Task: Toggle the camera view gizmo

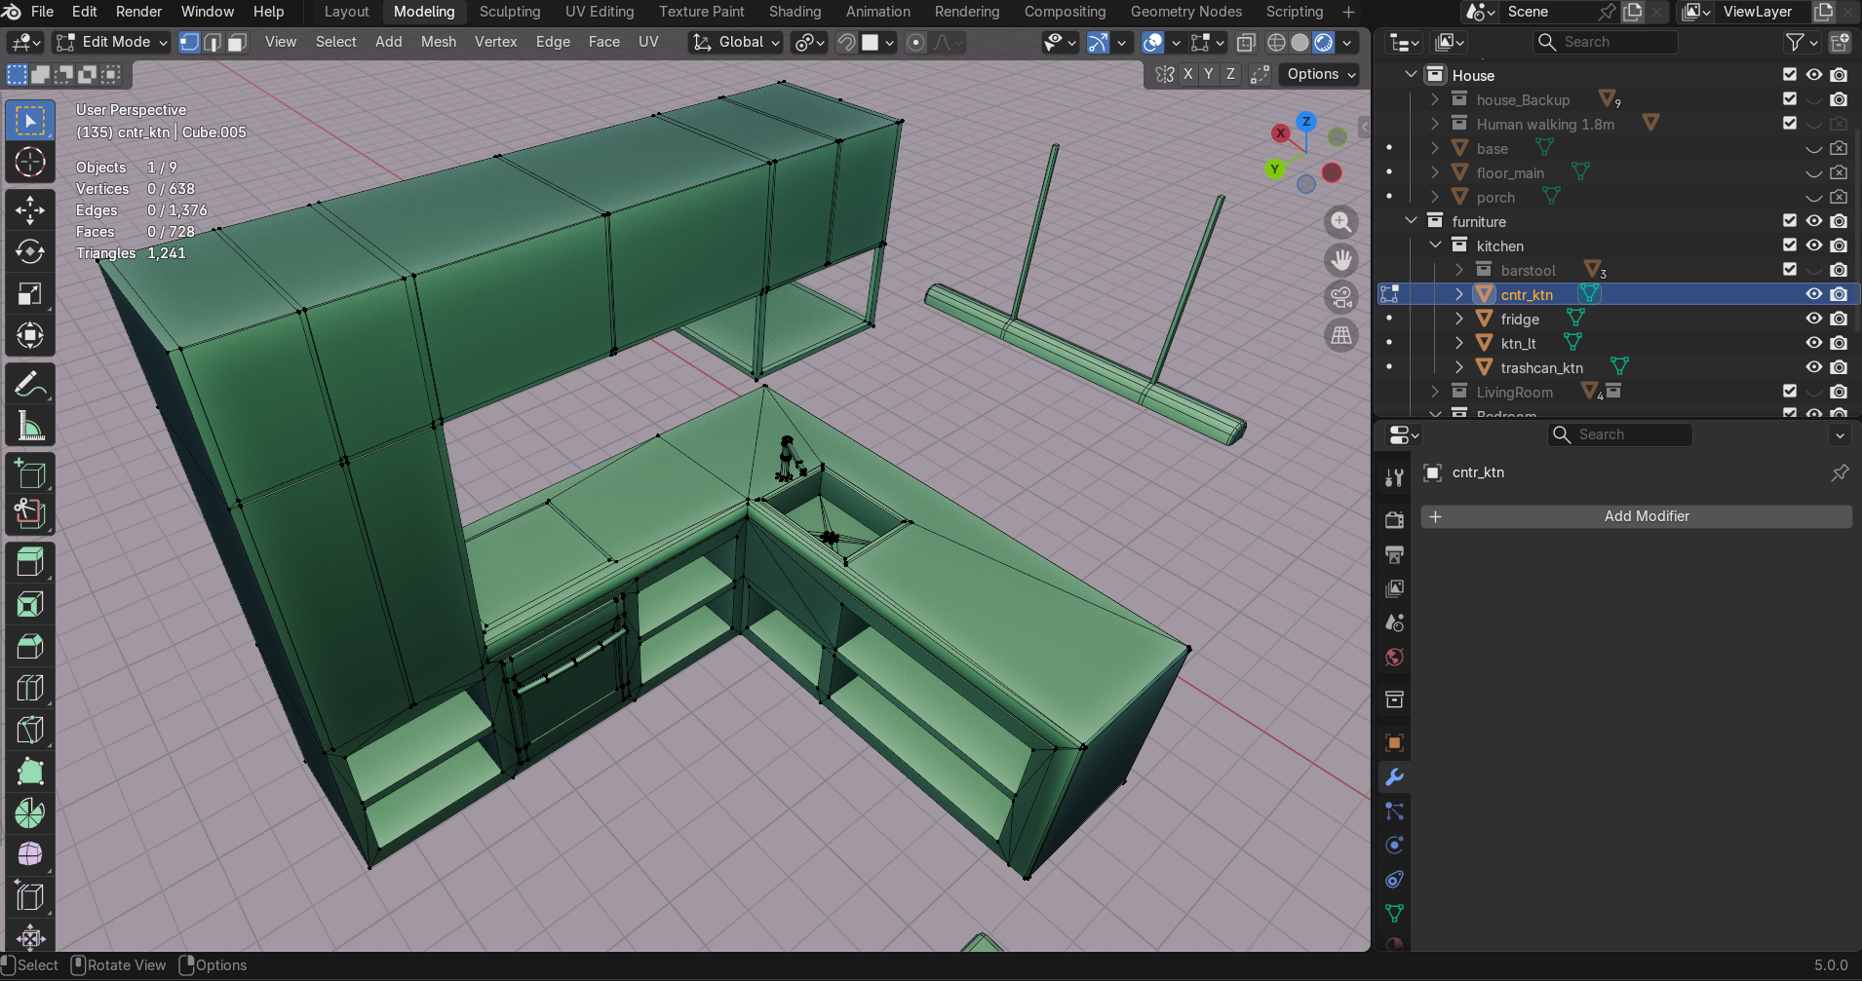Action: tap(1341, 298)
